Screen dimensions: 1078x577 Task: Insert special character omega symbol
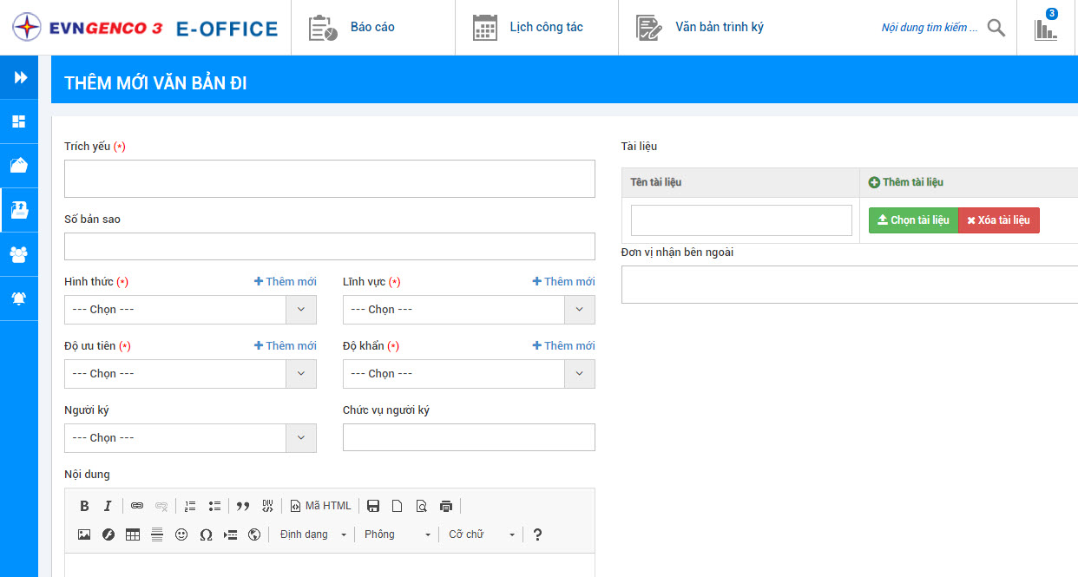[x=206, y=534]
